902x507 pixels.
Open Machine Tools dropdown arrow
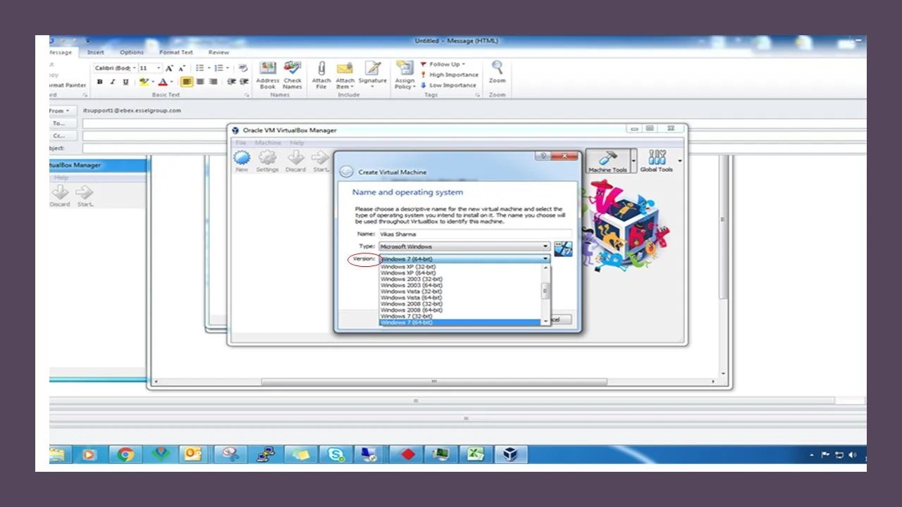634,161
